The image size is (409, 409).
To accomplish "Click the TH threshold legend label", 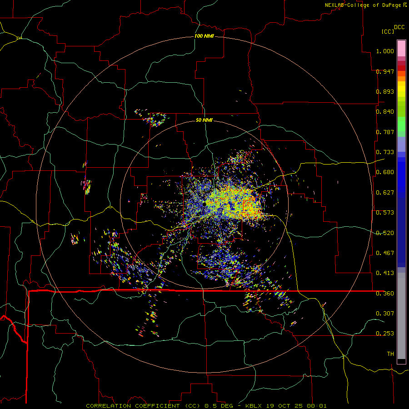I will pos(390,354).
